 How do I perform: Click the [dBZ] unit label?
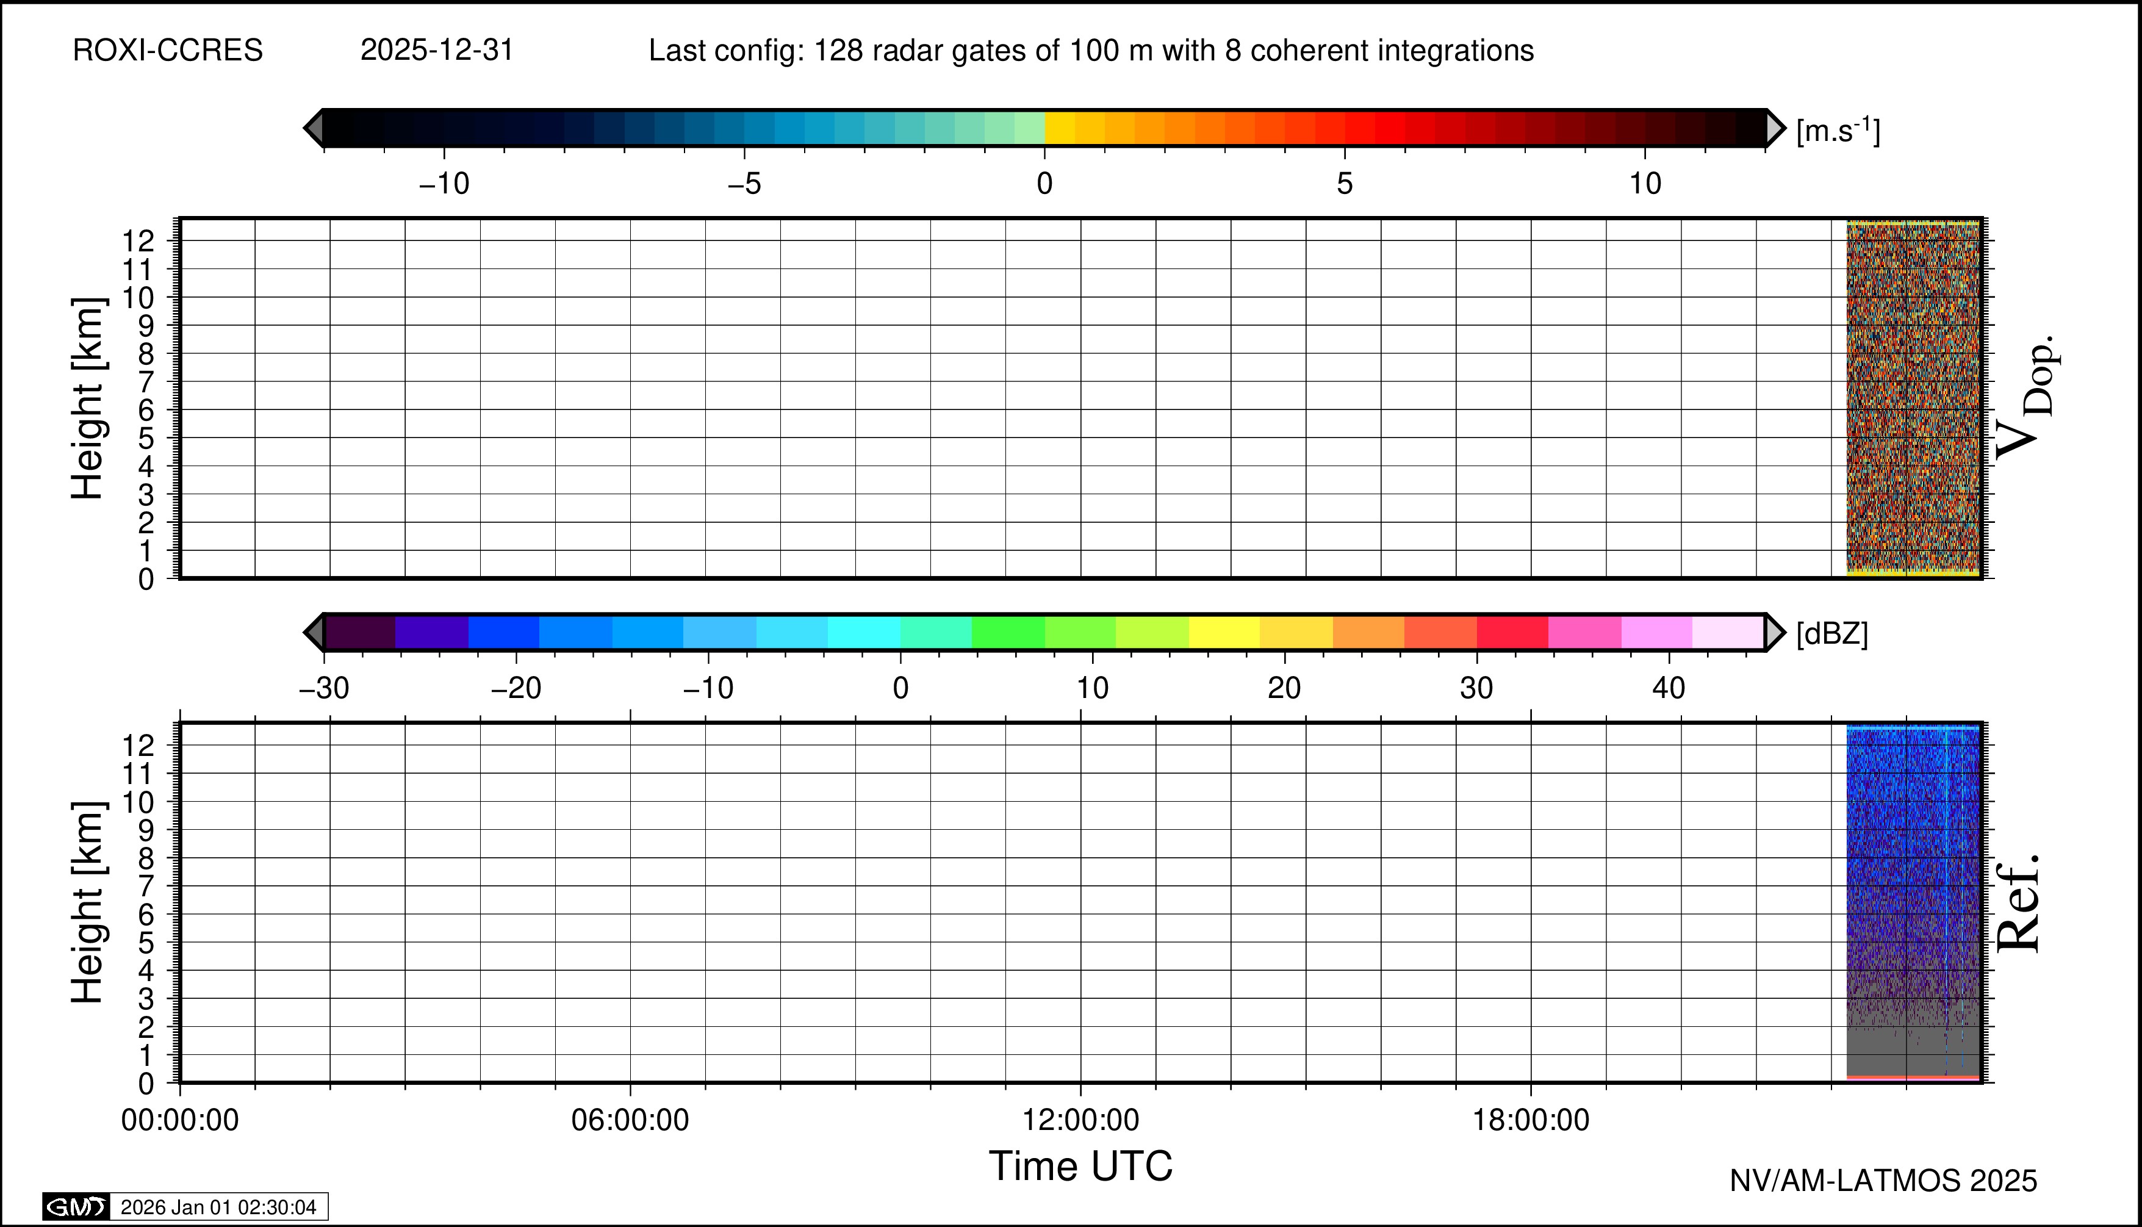[1832, 633]
